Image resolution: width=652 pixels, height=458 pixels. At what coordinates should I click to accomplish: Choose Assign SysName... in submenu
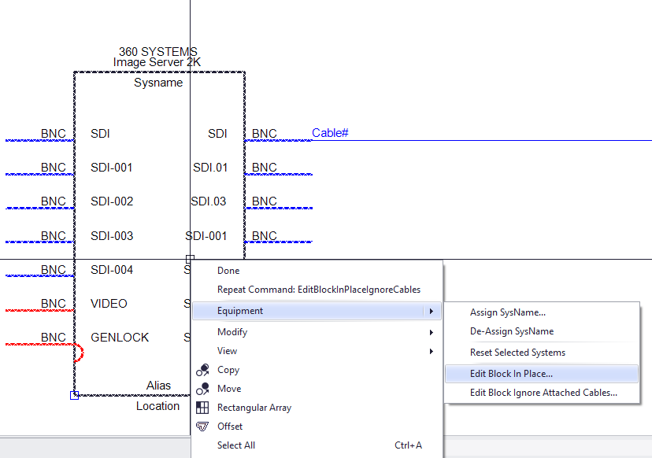(x=542, y=312)
